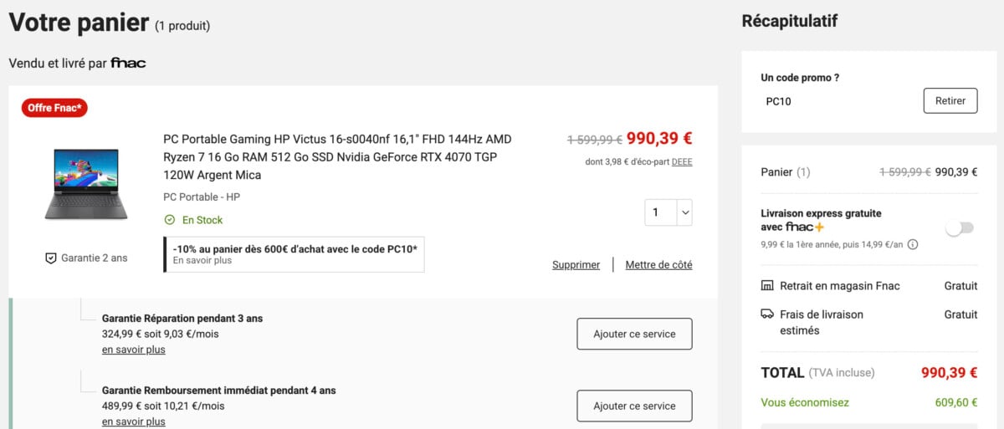Click the fnac+ logo in Livraison express
The image size is (1004, 429).
[805, 227]
